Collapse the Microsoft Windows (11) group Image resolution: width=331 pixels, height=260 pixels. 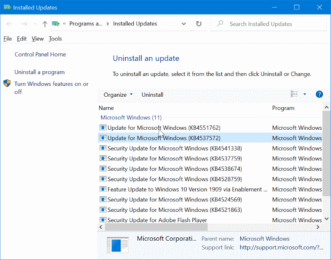pos(131,117)
